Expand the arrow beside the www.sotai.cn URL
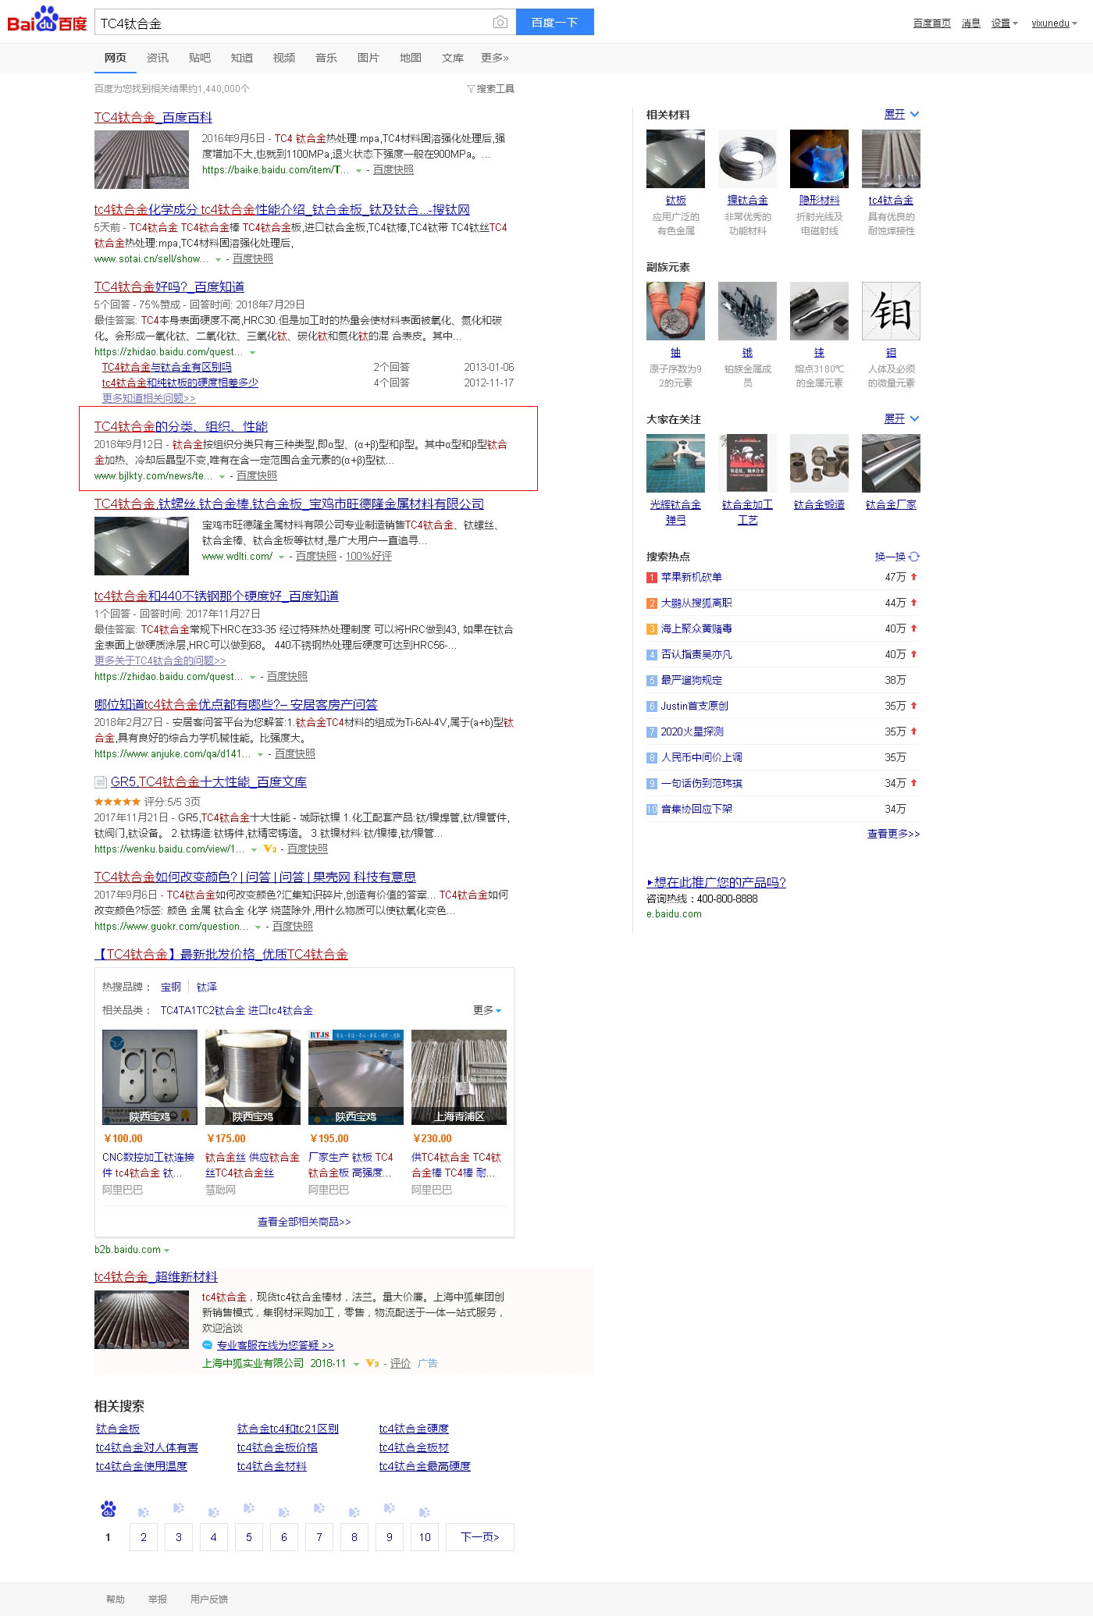This screenshot has height=1616, width=1093. [218, 259]
